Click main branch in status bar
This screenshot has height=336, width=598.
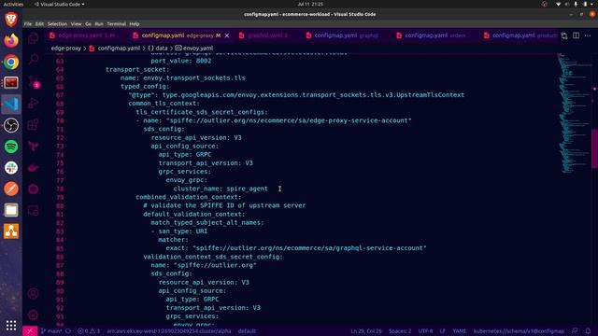point(51,331)
